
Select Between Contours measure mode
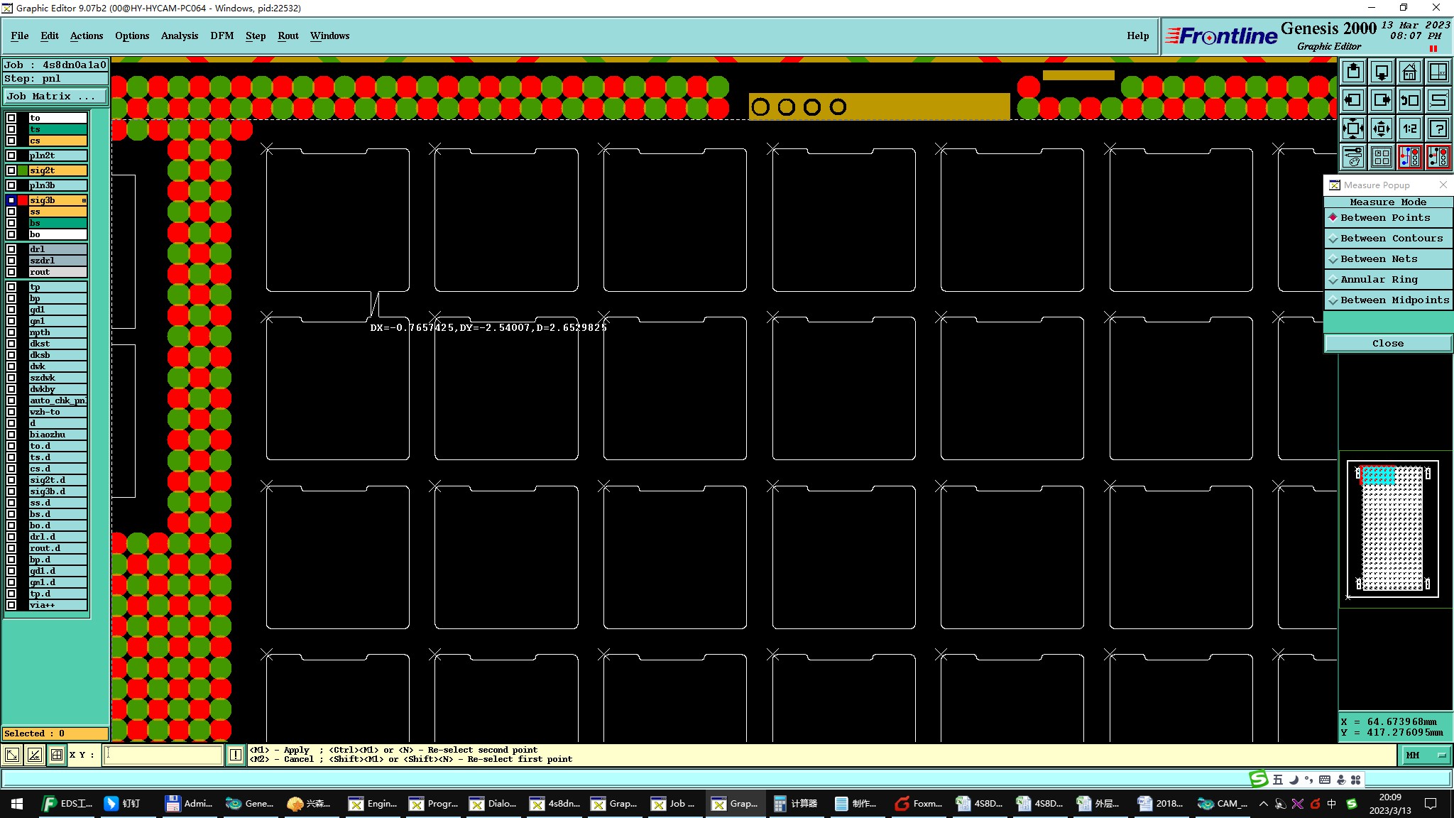pyautogui.click(x=1388, y=239)
